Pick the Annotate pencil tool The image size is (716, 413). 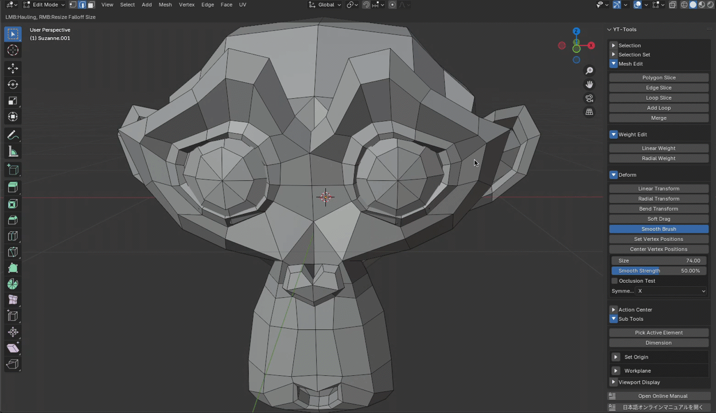pos(13,135)
